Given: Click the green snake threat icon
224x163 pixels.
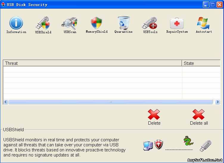Looking at the screenshot, I should click(188, 141).
